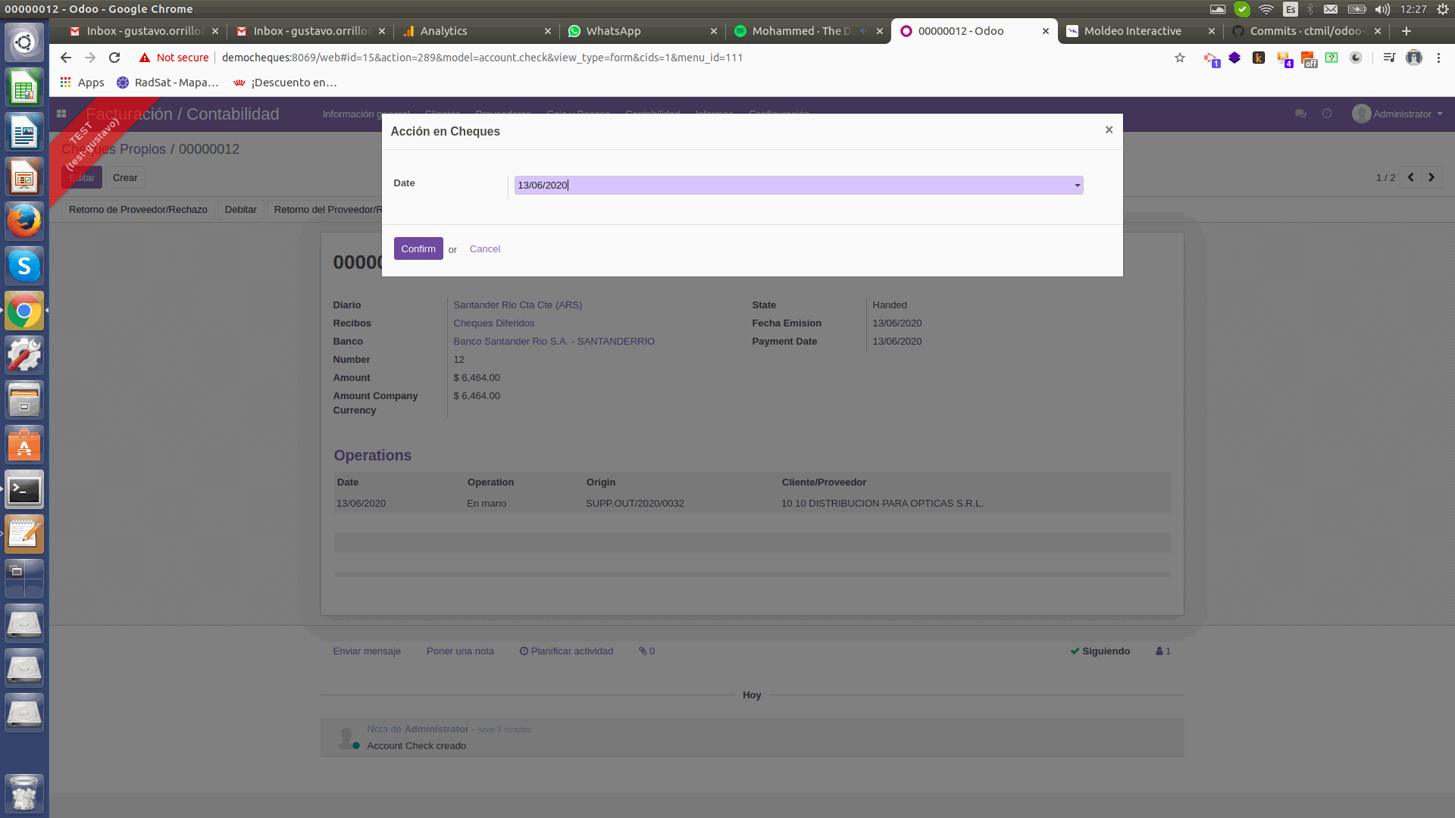Switch to the Mohammed Spotify tab
This screenshot has width=1455, height=818.
pos(809,31)
